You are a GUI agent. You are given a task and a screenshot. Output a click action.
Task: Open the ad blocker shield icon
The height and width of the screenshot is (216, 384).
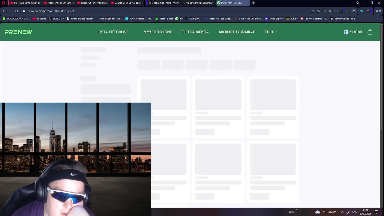coord(324,11)
